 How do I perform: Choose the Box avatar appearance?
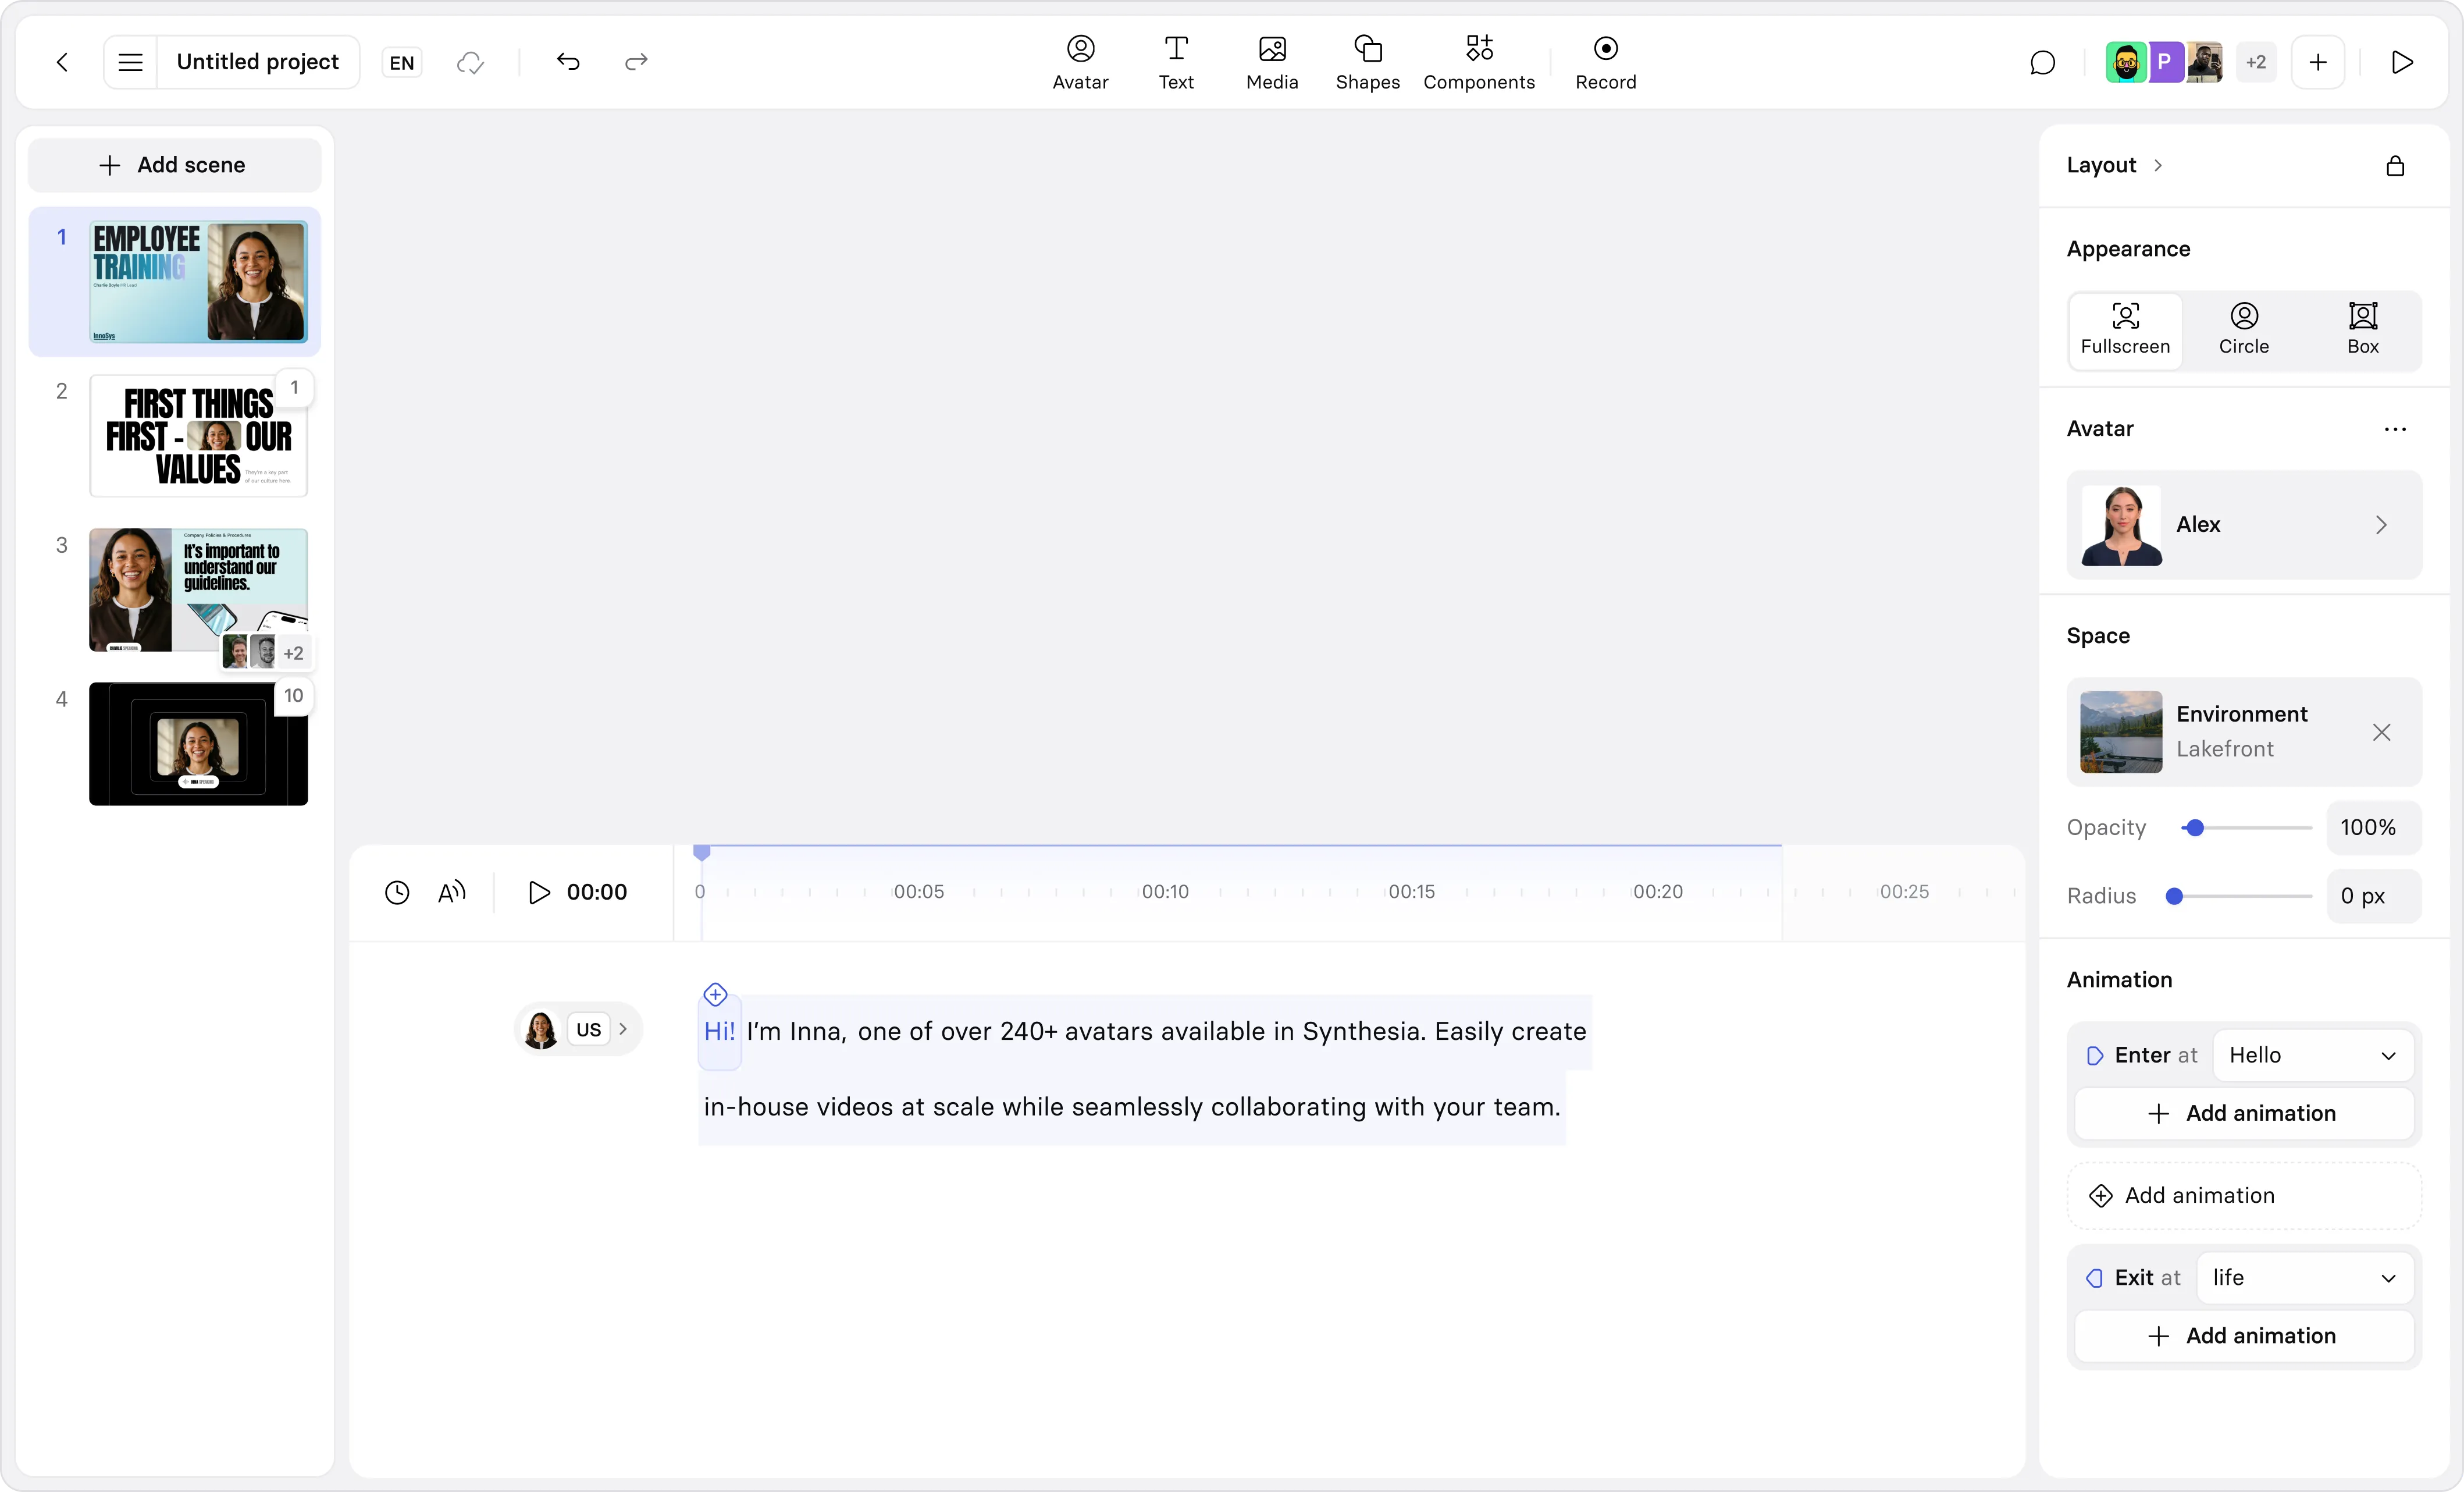[2362, 330]
